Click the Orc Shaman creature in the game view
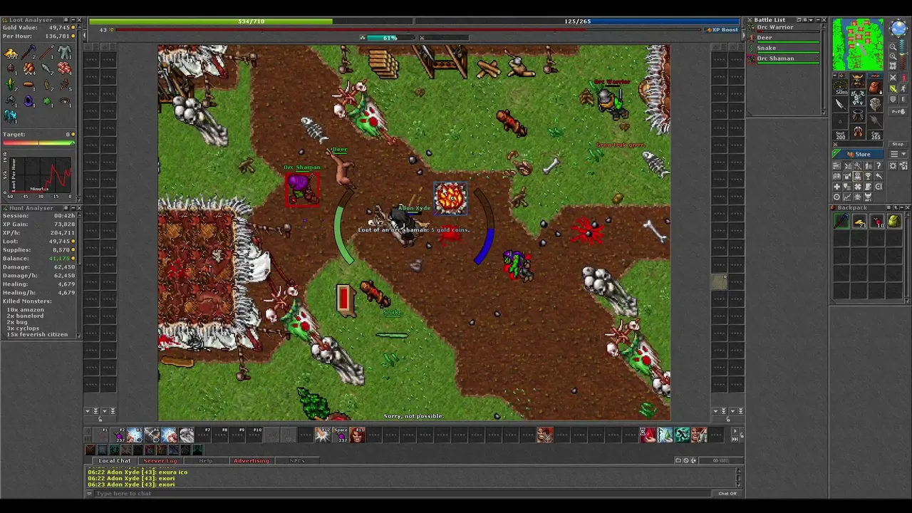 [x=302, y=190]
